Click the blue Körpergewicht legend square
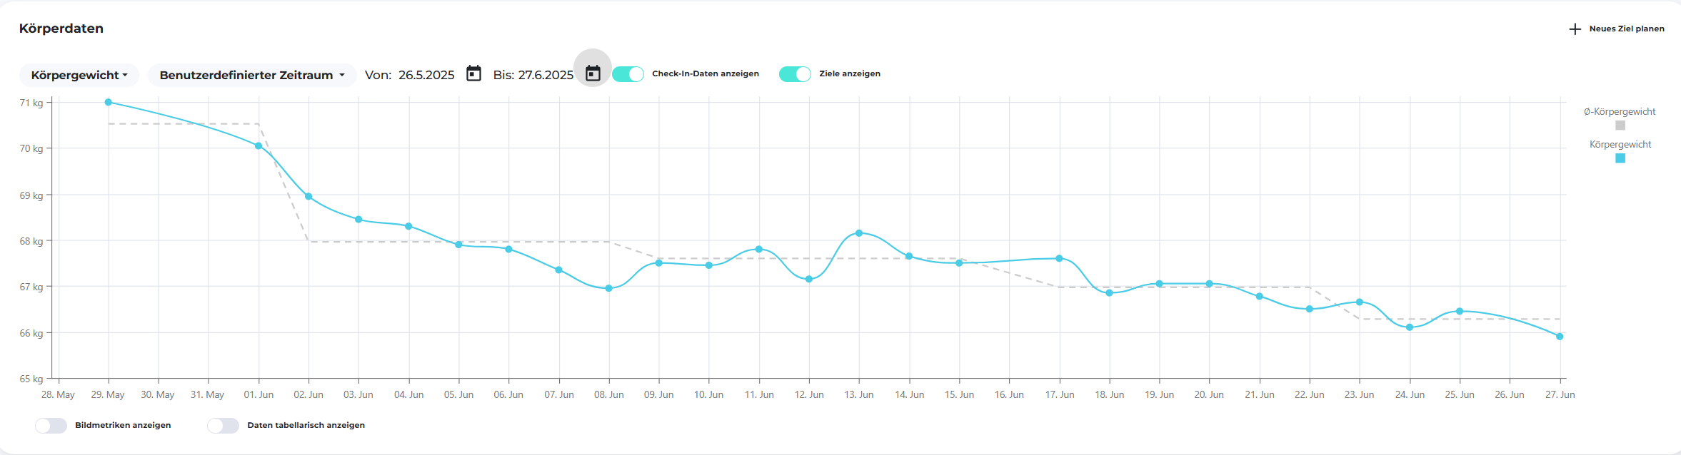 (1620, 158)
